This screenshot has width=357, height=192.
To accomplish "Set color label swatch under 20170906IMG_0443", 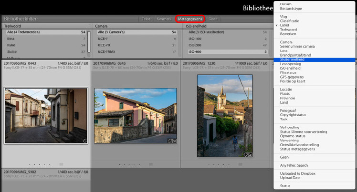I will [61, 164].
